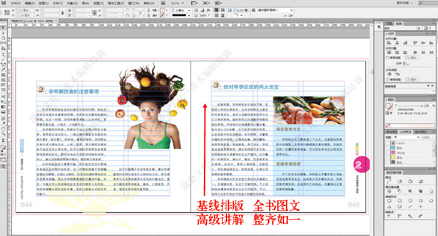Click the tint slider in Color panel
The image size is (438, 236).
[410, 106]
